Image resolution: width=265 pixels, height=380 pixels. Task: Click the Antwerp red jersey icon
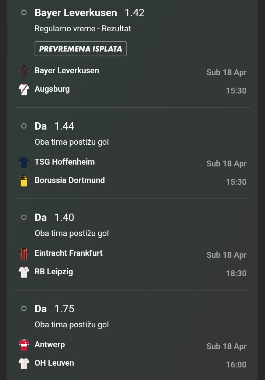[24, 345]
